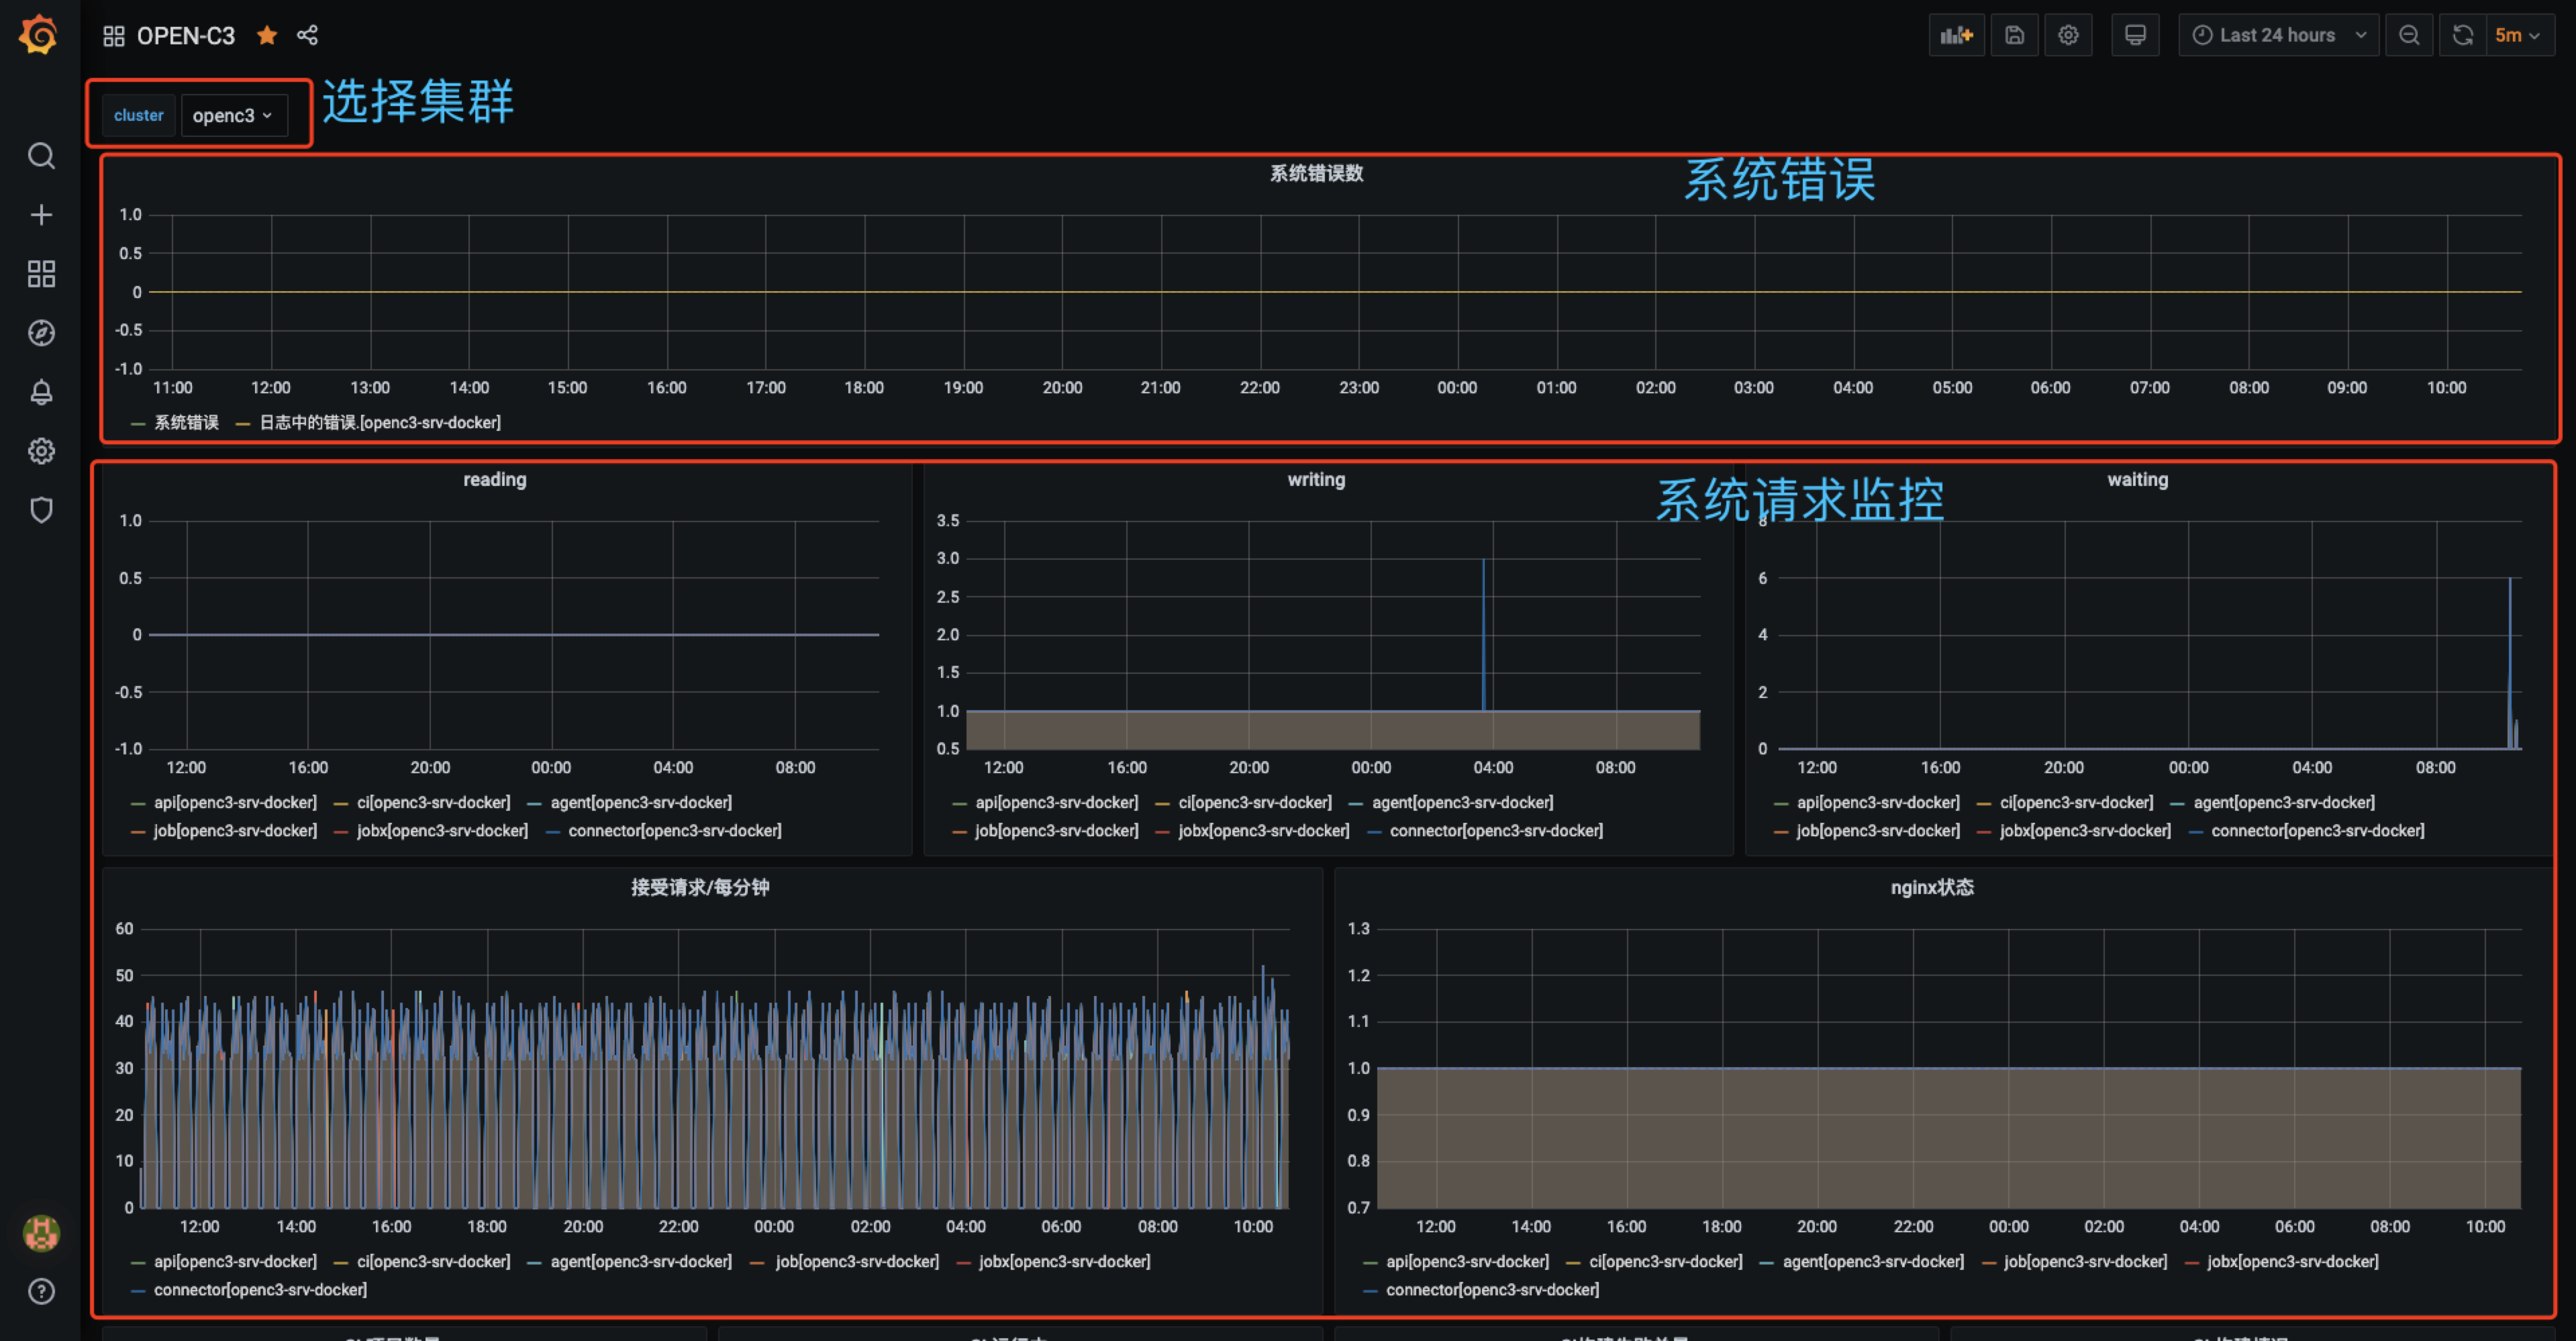Image resolution: width=2576 pixels, height=1341 pixels.
Task: Open the Dashboards grid icon in sidebar
Action: [x=41, y=274]
